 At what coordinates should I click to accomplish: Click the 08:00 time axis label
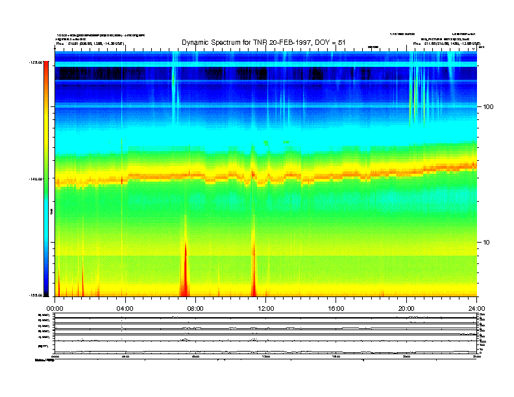tap(195, 308)
